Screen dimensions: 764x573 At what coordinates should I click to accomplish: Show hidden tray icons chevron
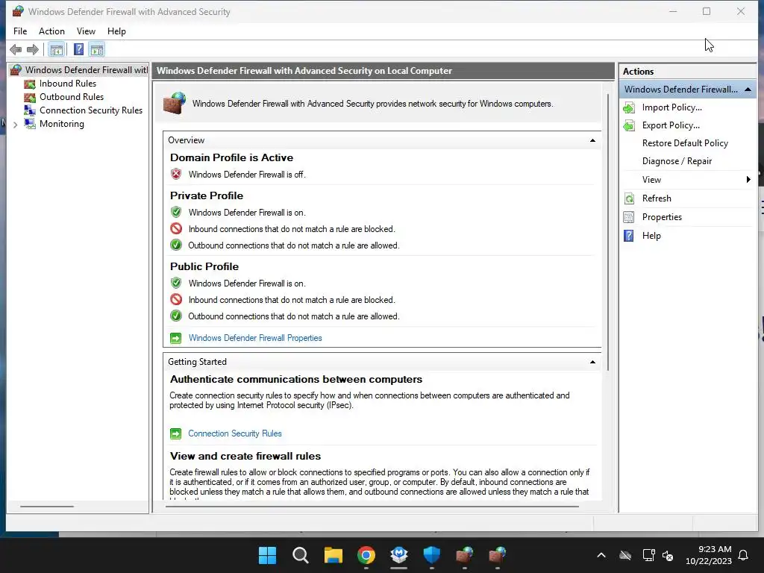tap(601, 555)
